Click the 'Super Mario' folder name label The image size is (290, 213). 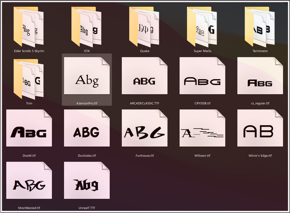coord(203,51)
